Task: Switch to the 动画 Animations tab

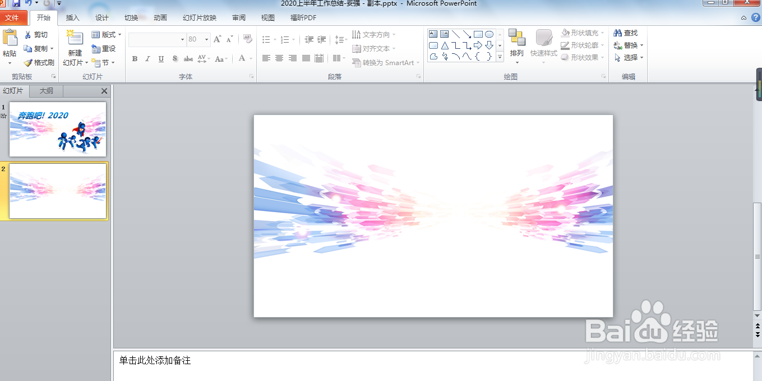Action: coord(160,18)
